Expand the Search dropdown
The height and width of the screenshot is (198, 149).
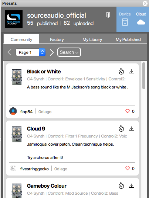tap(69, 52)
